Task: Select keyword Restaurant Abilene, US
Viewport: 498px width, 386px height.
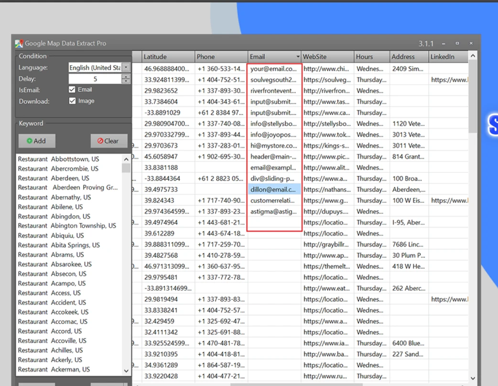Action: click(50, 207)
